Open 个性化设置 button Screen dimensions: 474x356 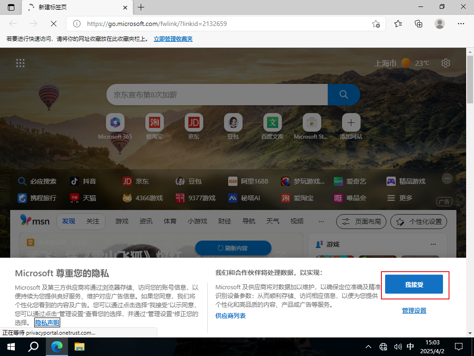[418, 222]
